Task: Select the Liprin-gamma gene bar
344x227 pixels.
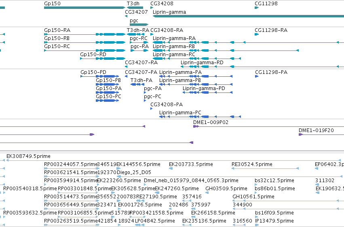Action: coord(248,16)
